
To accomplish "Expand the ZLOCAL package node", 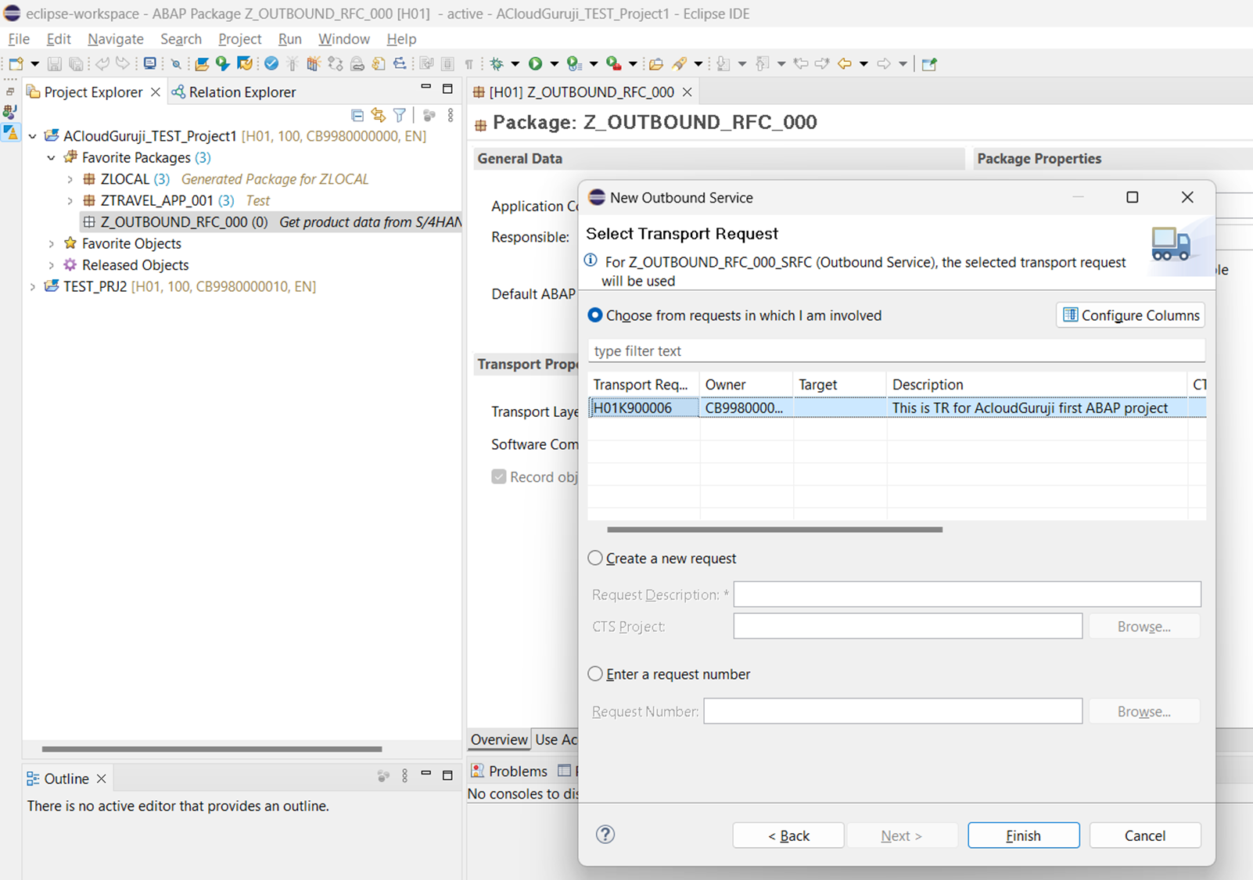I will coord(70,179).
